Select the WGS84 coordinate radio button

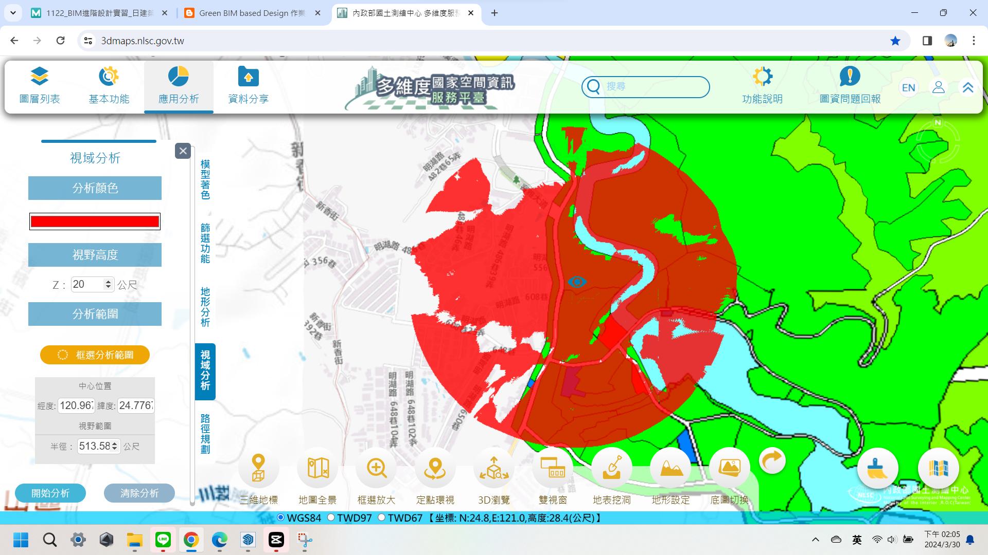281,517
